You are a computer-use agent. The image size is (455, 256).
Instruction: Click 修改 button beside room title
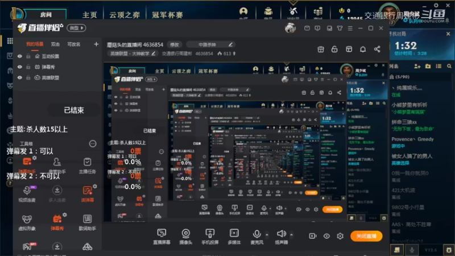pos(175,45)
